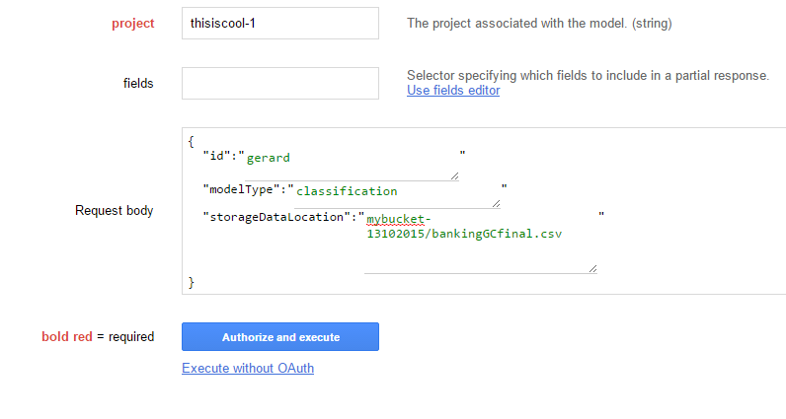Click the Authorize and execute button
This screenshot has height=419, width=786.
280,337
